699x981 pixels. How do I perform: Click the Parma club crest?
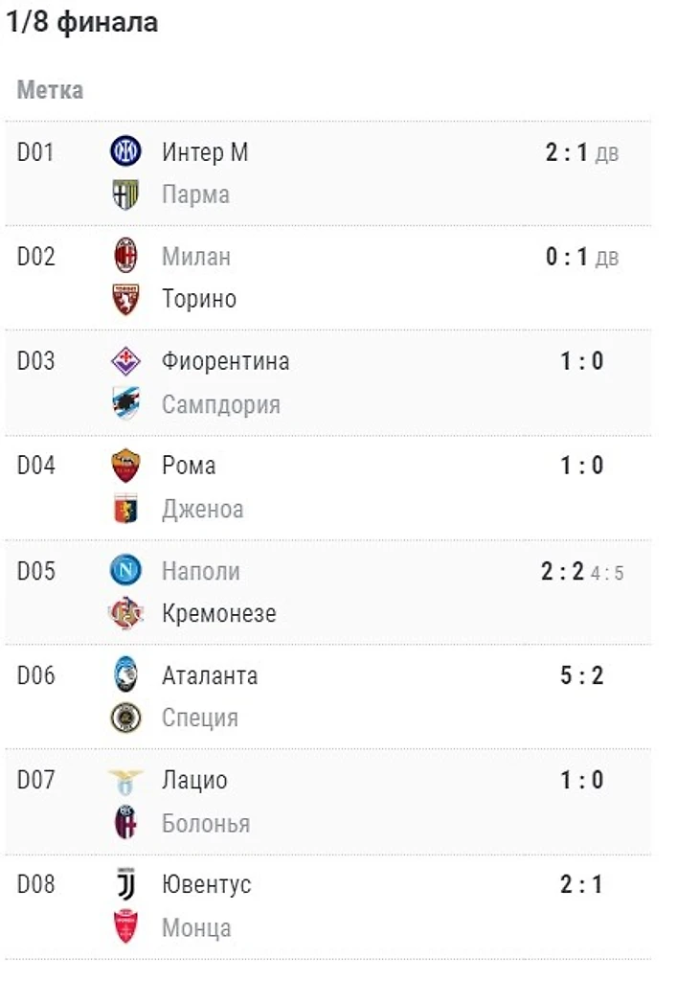125,194
